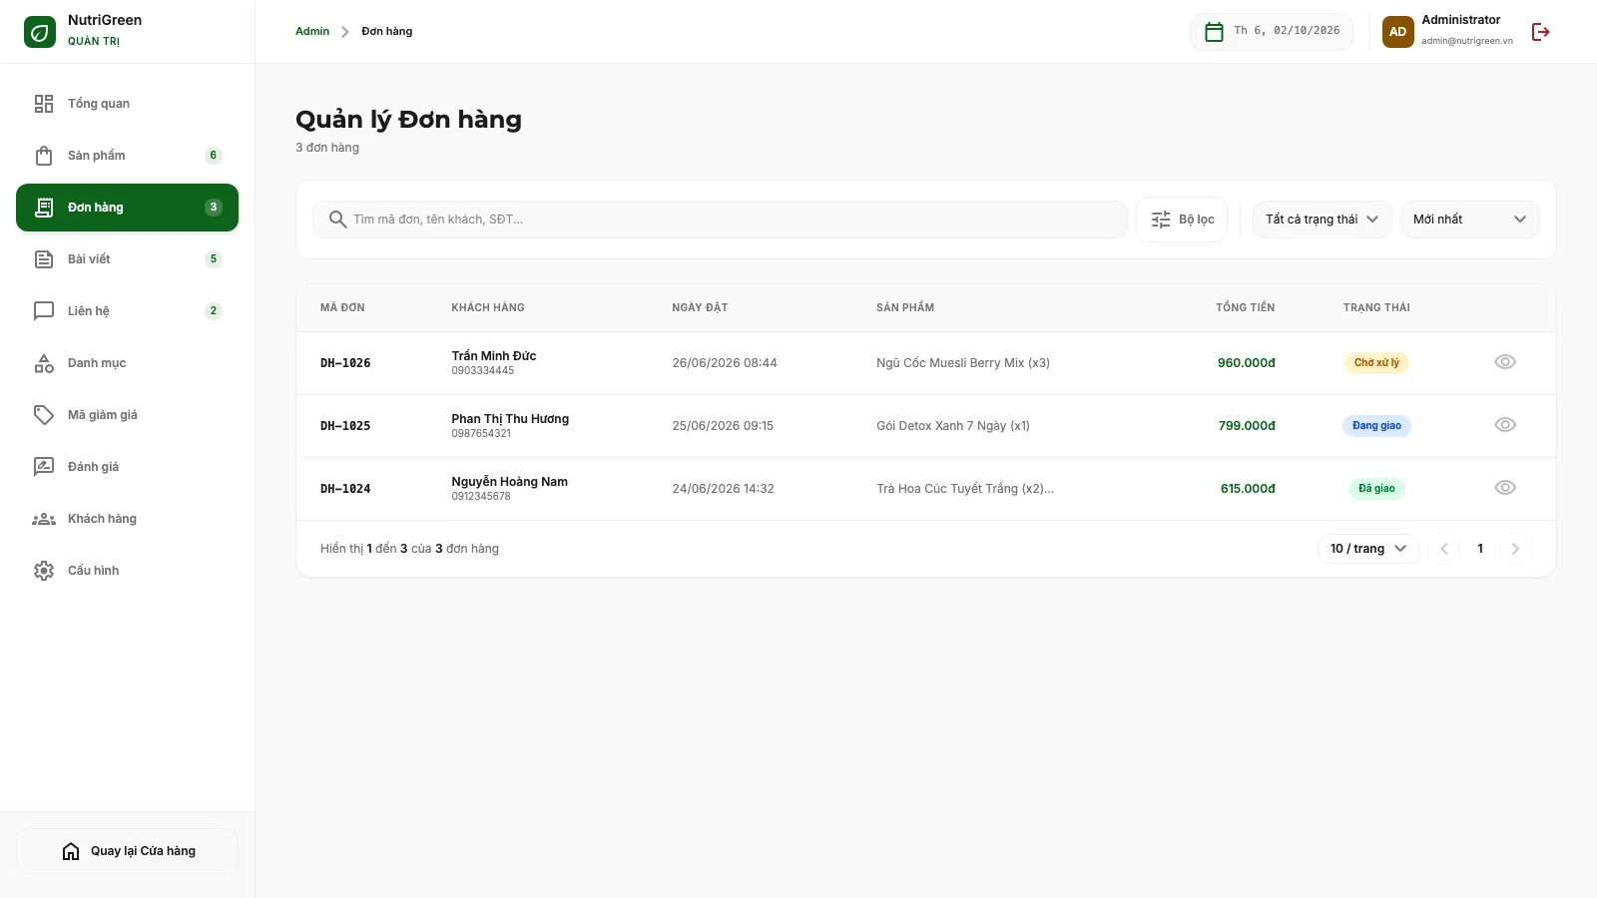The width and height of the screenshot is (1597, 898).
Task: Click customer name Phan Thị Thu Hương
Action: [x=510, y=419]
